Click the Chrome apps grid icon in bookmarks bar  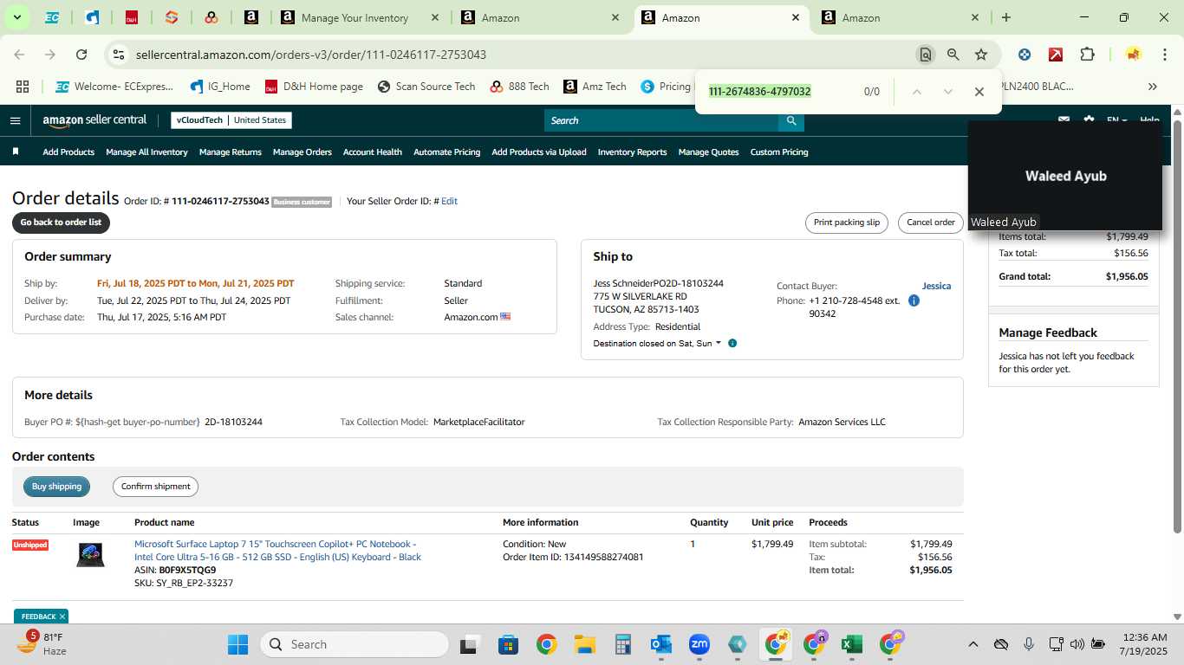point(23,87)
